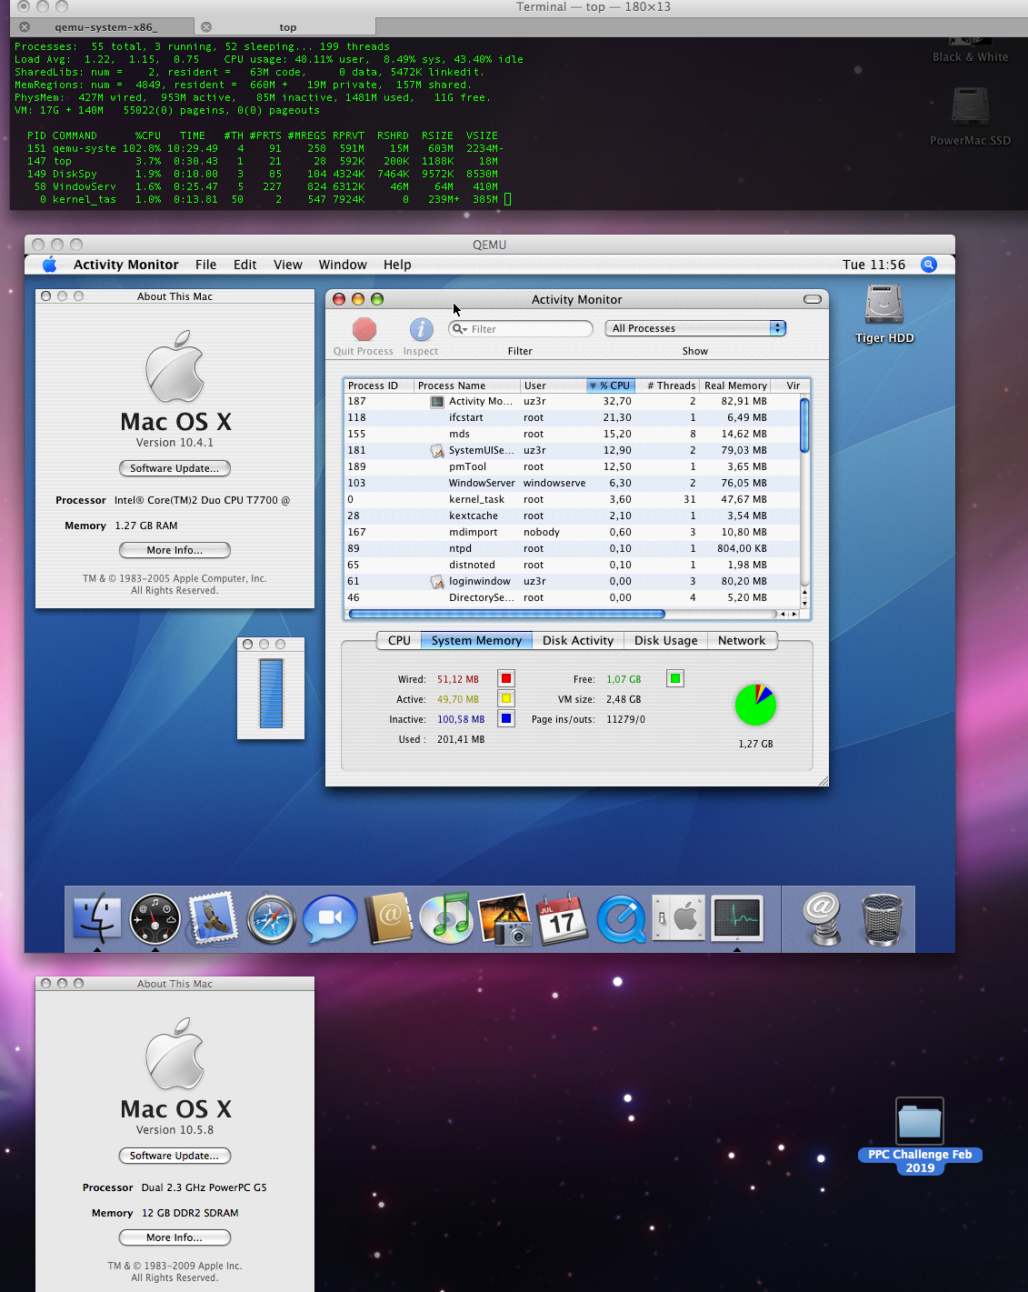Switch to the CPU tab

[x=399, y=640]
